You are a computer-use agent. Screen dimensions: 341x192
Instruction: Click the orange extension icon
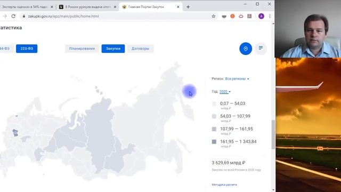pyautogui.click(x=232, y=16)
